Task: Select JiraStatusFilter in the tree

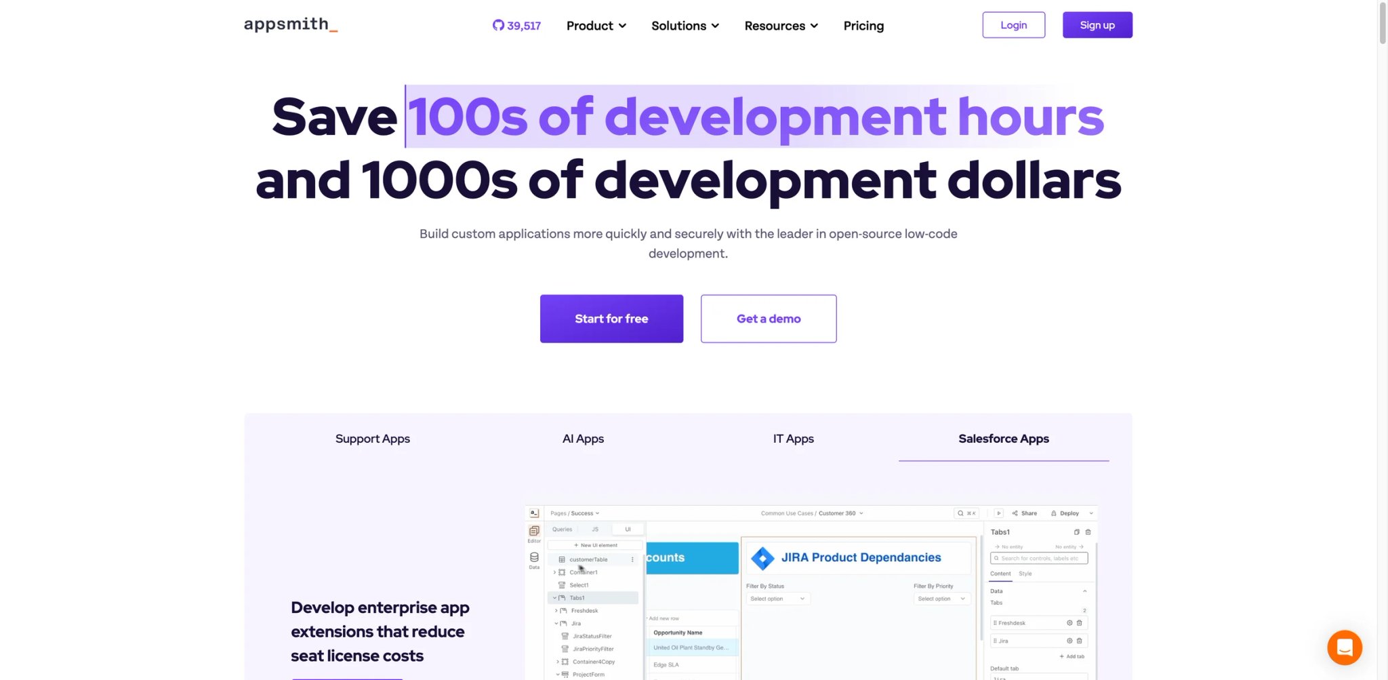Action: [592, 636]
